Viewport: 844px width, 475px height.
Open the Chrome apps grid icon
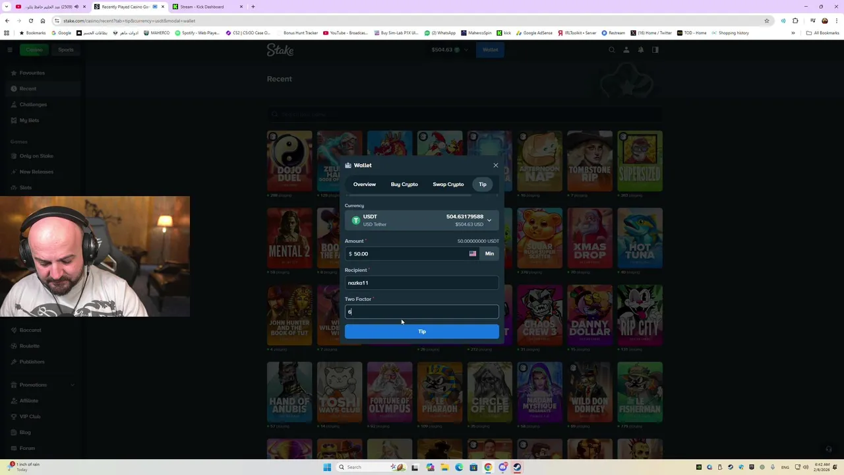(x=7, y=33)
